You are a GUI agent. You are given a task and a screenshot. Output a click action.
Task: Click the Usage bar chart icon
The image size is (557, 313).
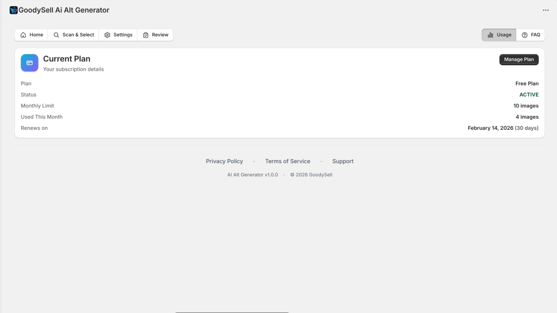click(490, 35)
